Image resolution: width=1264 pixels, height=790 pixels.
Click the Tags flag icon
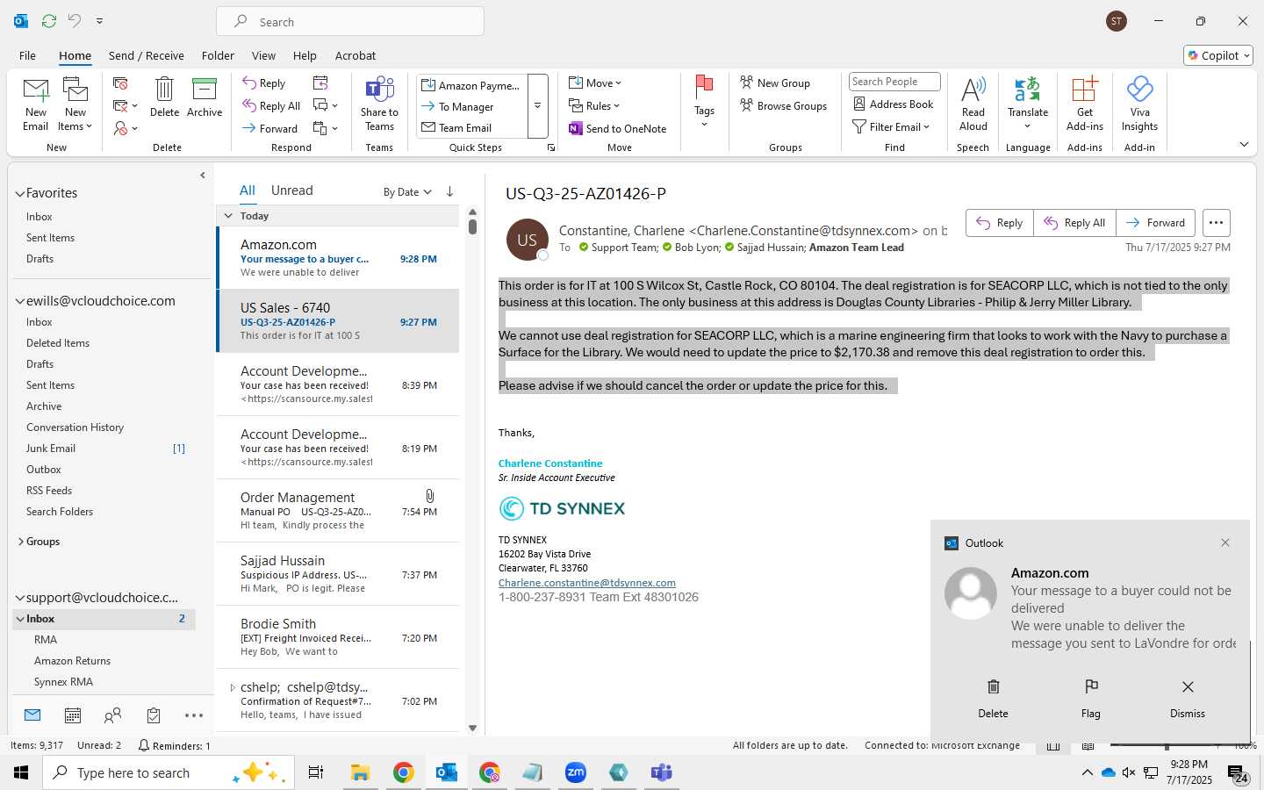pos(704,87)
